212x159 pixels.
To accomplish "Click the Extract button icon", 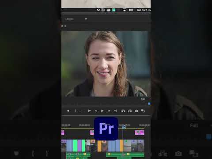I will tap(130, 111).
